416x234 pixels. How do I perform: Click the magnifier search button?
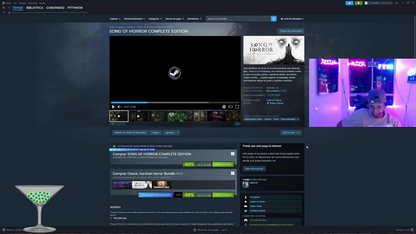(x=274, y=19)
